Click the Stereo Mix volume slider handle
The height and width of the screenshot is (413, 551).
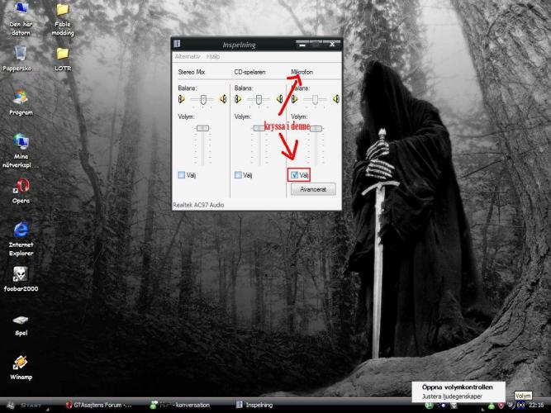(x=203, y=129)
